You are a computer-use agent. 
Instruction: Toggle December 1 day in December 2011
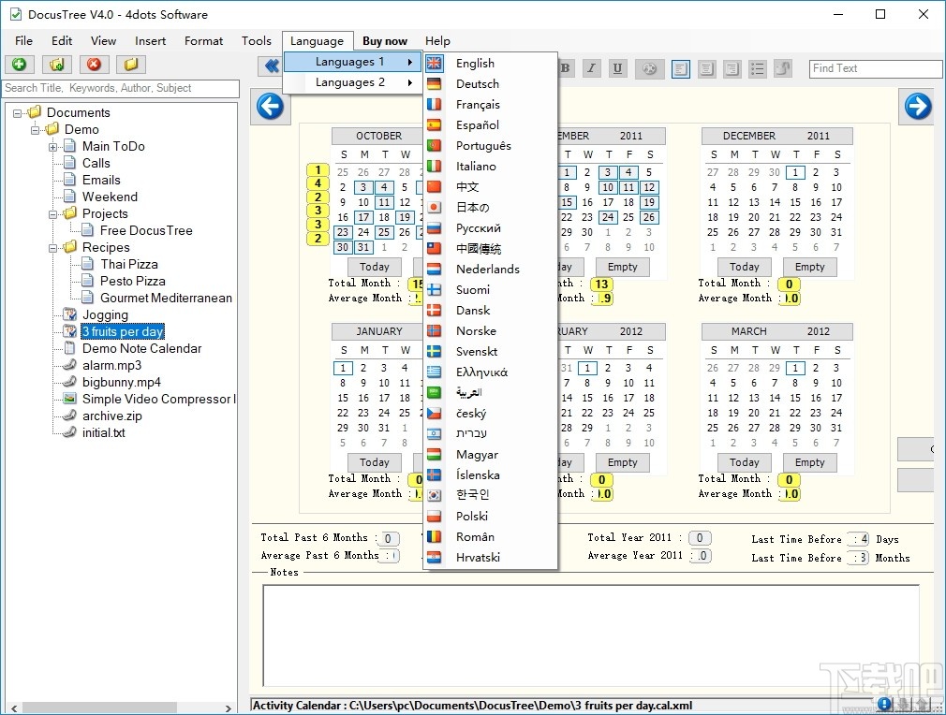pos(795,172)
